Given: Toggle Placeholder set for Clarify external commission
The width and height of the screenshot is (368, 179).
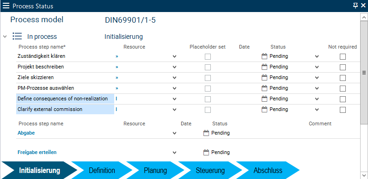Looking at the screenshot, I should (208, 110).
